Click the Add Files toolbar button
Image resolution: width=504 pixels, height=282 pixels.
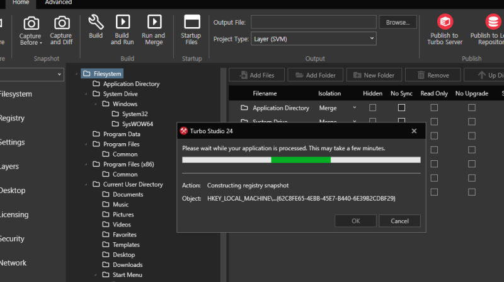click(x=256, y=75)
